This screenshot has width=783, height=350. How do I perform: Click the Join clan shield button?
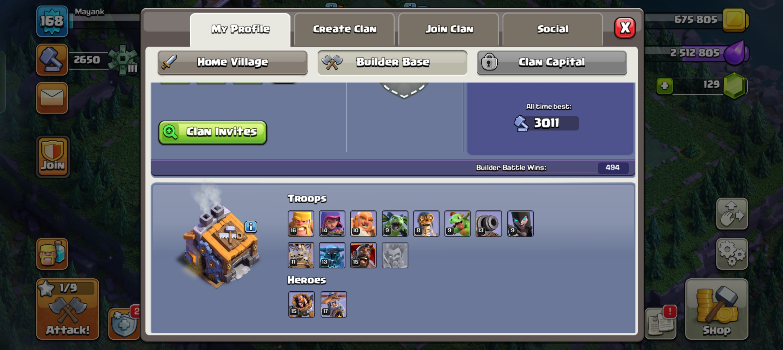click(x=53, y=157)
